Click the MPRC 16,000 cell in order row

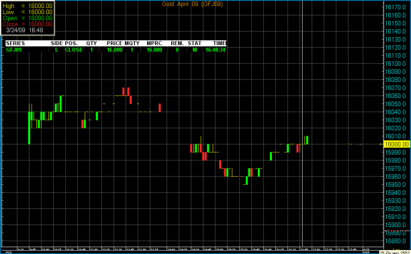tap(154, 50)
